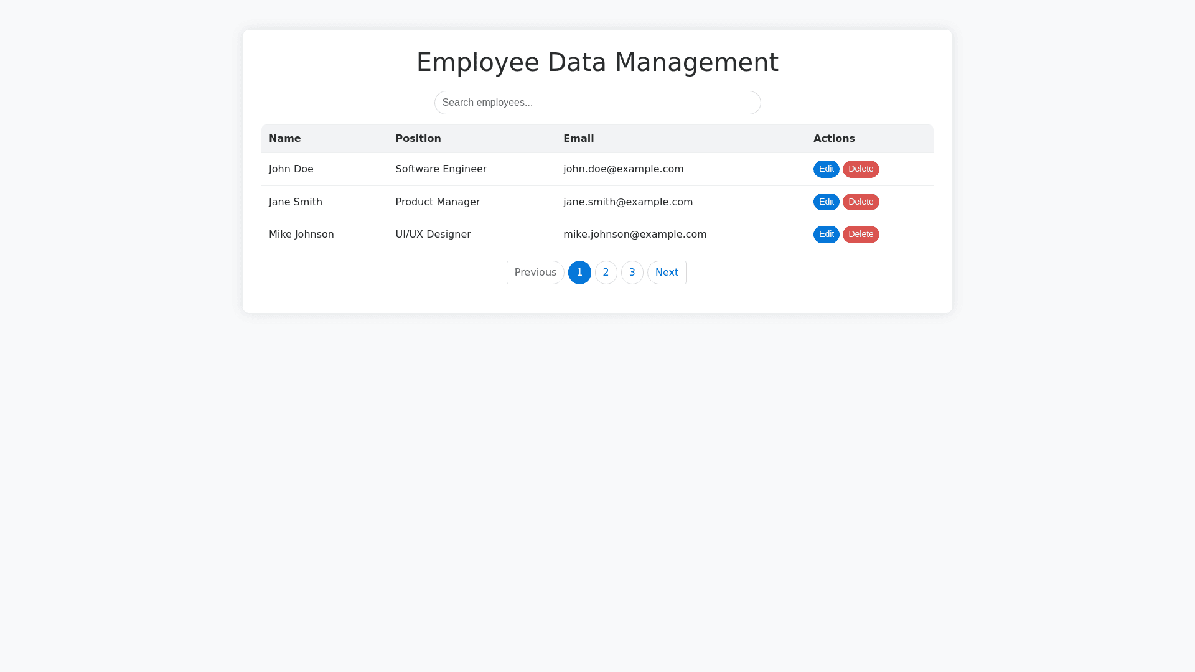This screenshot has height=672, width=1195.
Task: Click the Actions column header
Action: tap(833, 139)
